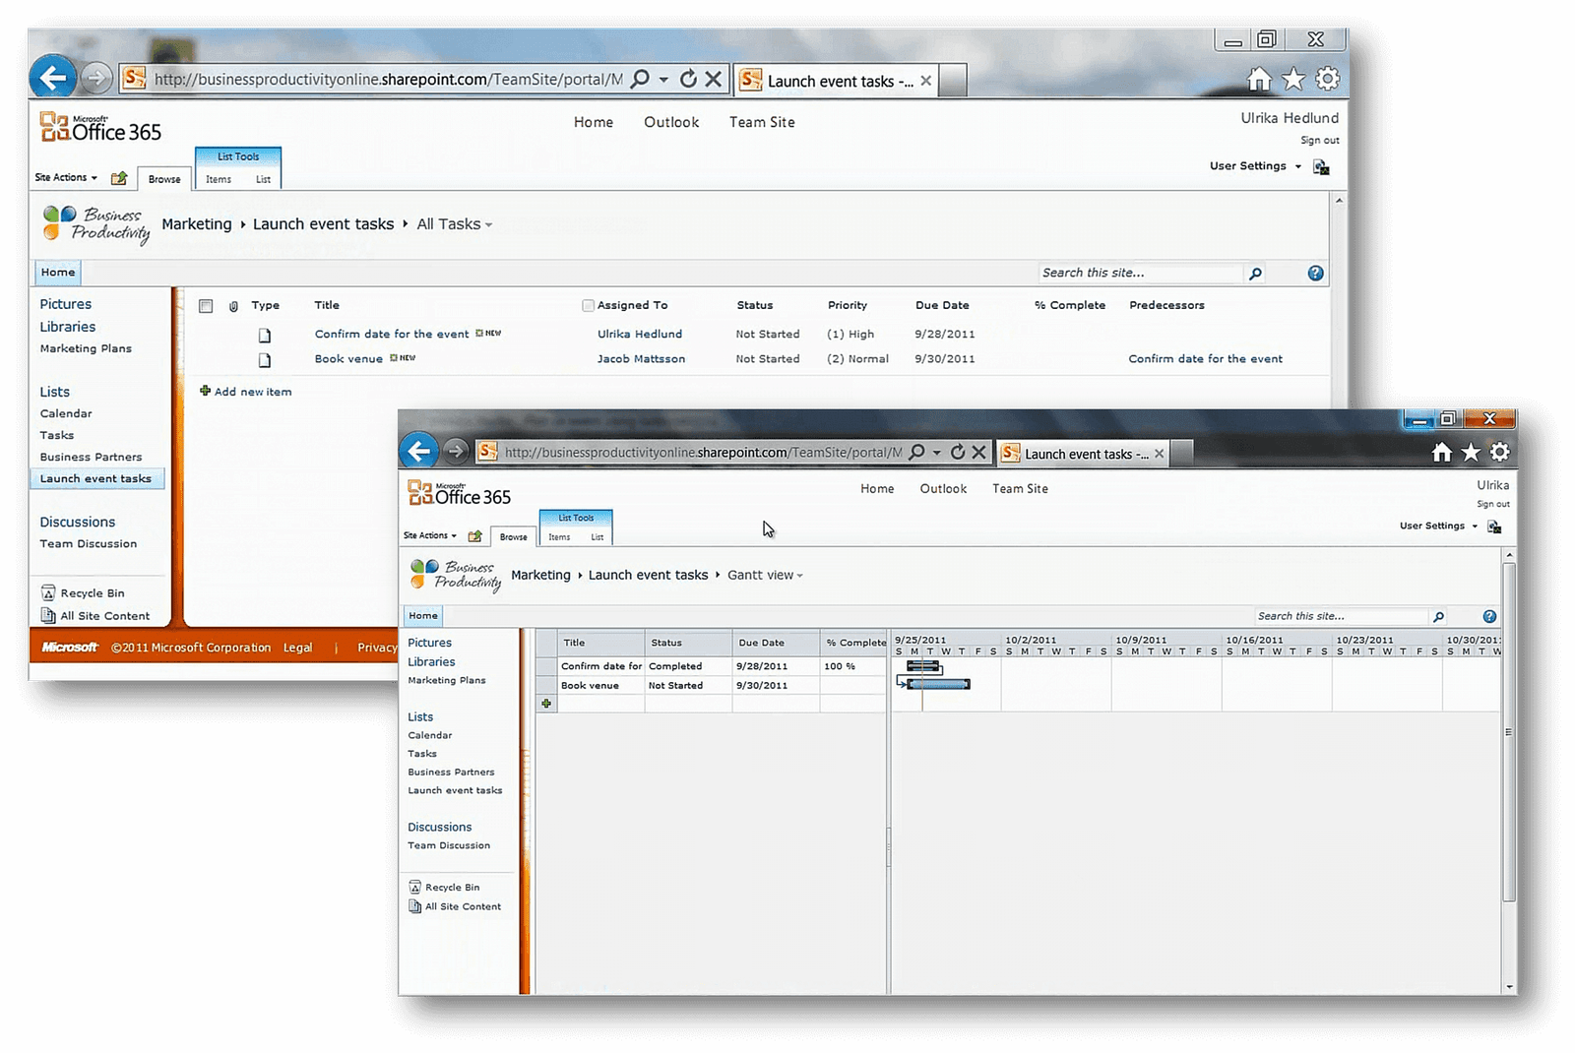Viewport: 1575px width, 1053px height.
Task: Switch to the Items ribbon tab in the back window
Action: 219,179
